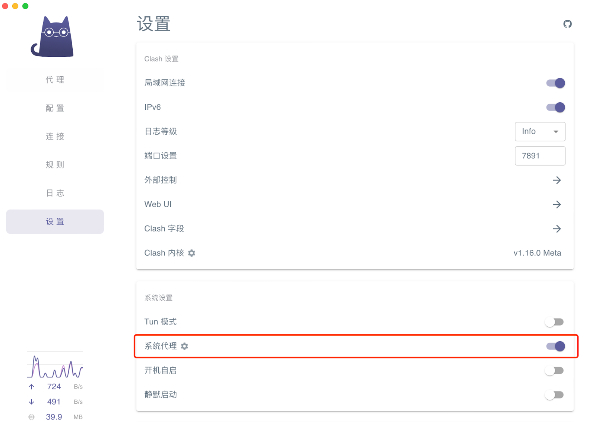596x422 pixels.
Task: Disable the 局域网连接 switch
Action: (x=555, y=83)
